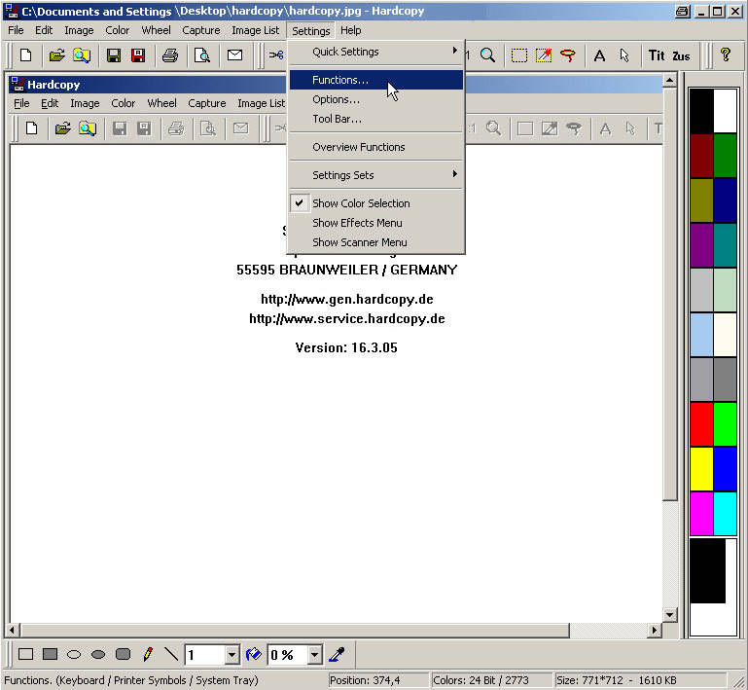748x690 pixels.
Task: Select the diagonal line drawing tool
Action: (x=171, y=654)
